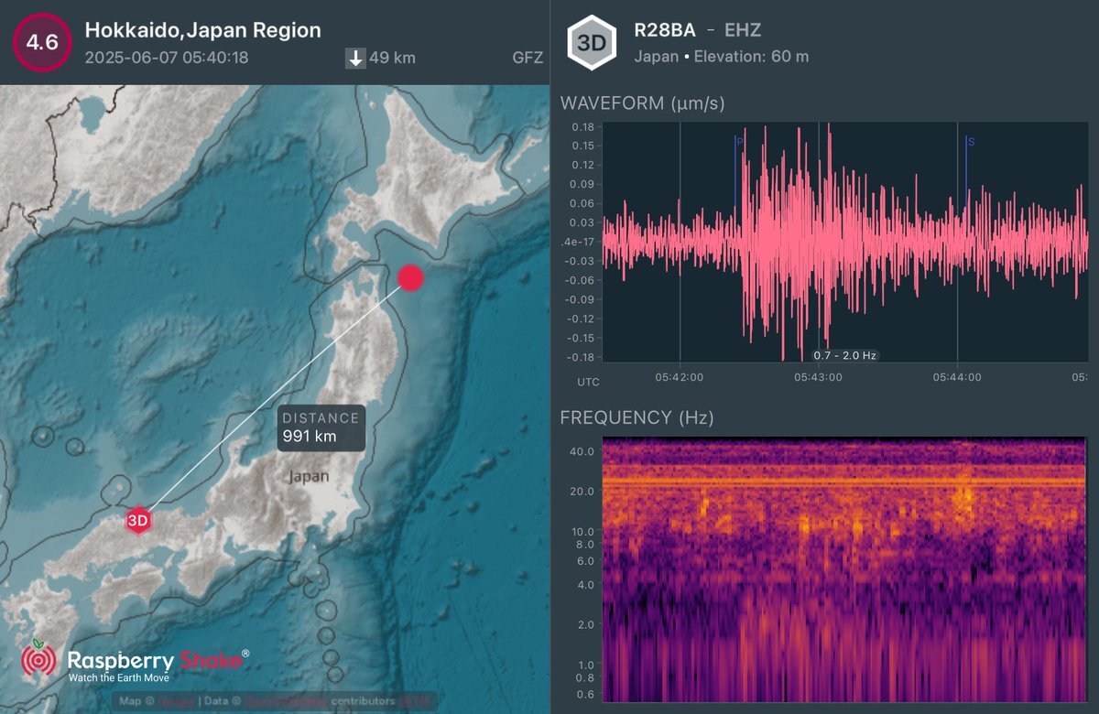Image resolution: width=1099 pixels, height=714 pixels.
Task: Click the Hokkaido, Japan Region title
Action: click(202, 30)
